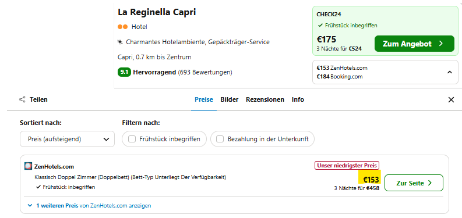
Task: Enable the Frühstück inbegriffen filter checkbox
Action: (132, 139)
